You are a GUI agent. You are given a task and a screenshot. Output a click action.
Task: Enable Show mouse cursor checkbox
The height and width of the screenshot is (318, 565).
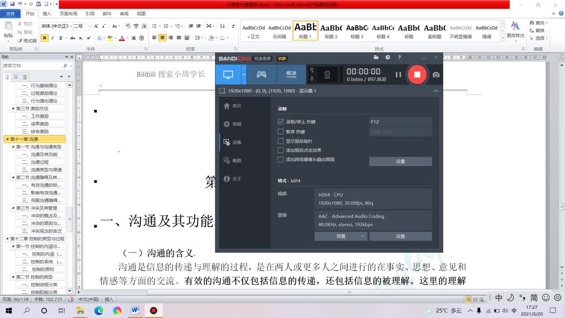pyautogui.click(x=280, y=141)
